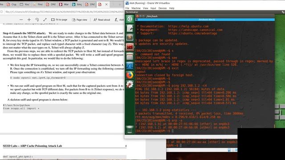
Task: Click the site info icon by address
Action: click(x=1, y=12)
